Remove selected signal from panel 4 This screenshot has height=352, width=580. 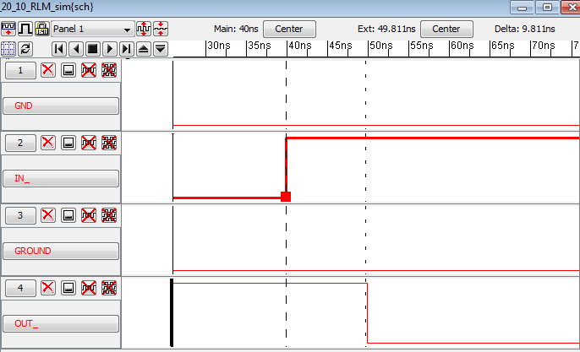[89, 288]
